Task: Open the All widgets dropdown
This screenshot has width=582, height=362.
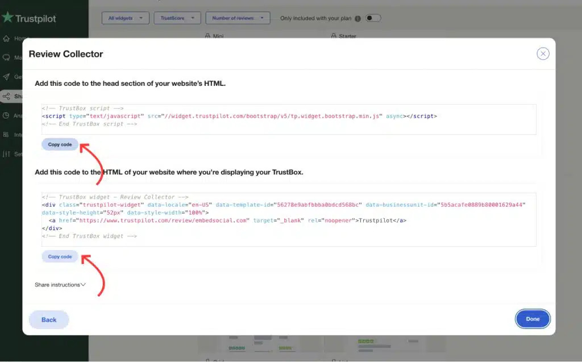Action: point(126,18)
